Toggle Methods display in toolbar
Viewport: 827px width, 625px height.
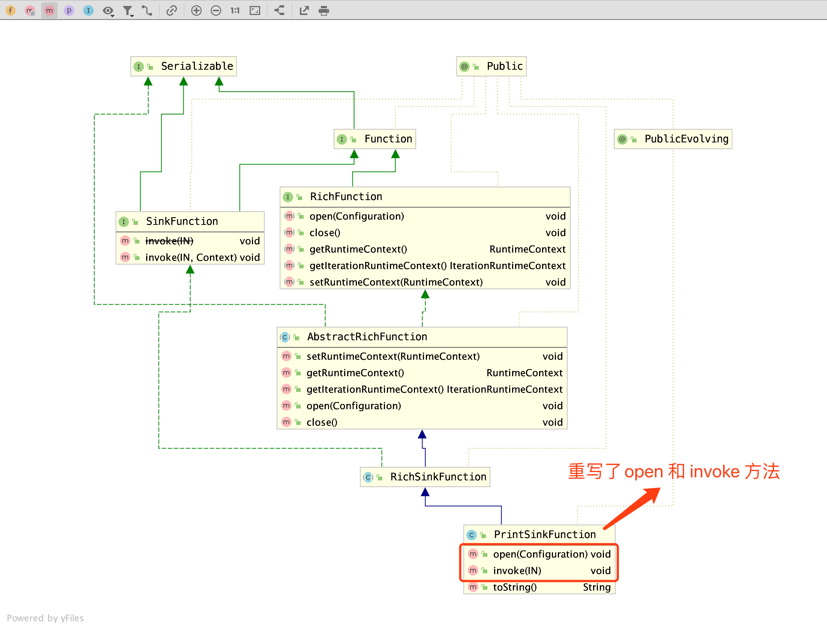point(49,10)
